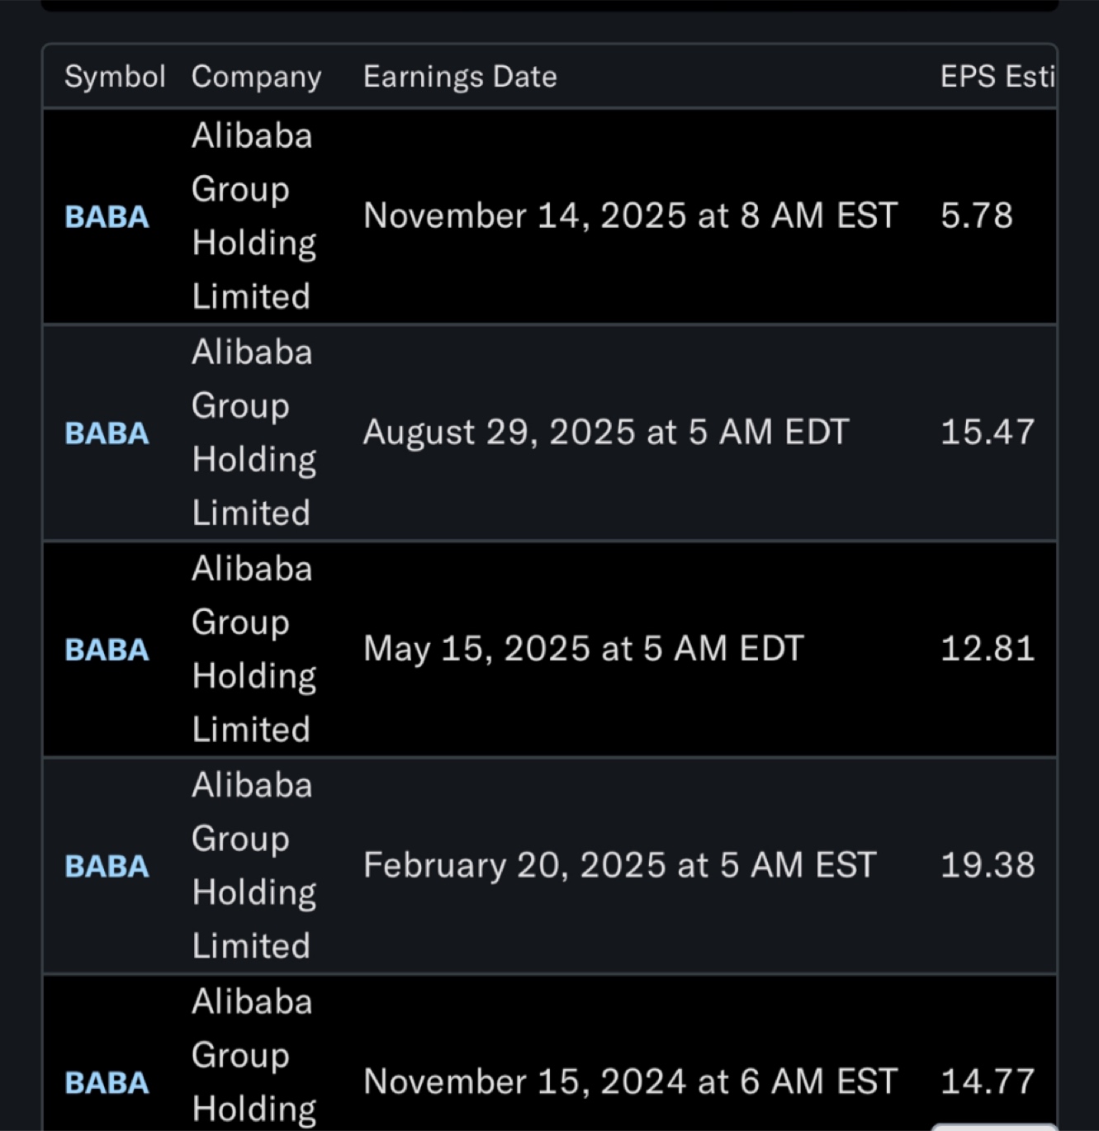Click the 12.81 EPS estimate value
The width and height of the screenshot is (1099, 1131).
coord(987,649)
